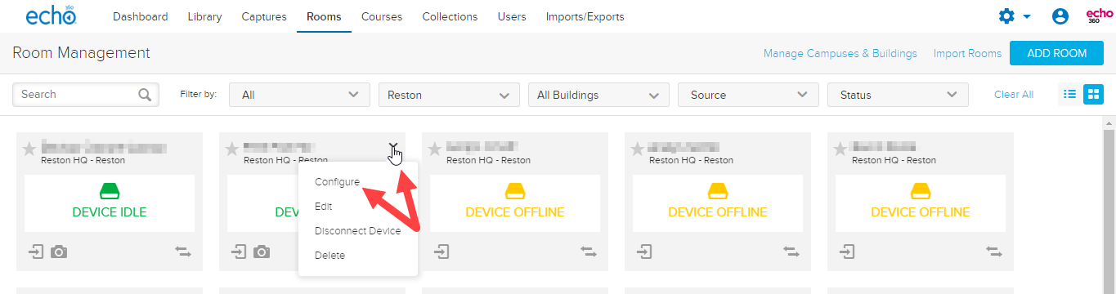Choose Configure from the room menu

tap(337, 182)
